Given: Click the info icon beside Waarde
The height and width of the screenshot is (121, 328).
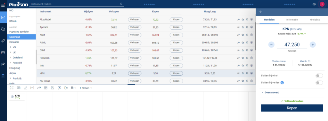Looking at the screenshot, I should [x=309, y=61].
